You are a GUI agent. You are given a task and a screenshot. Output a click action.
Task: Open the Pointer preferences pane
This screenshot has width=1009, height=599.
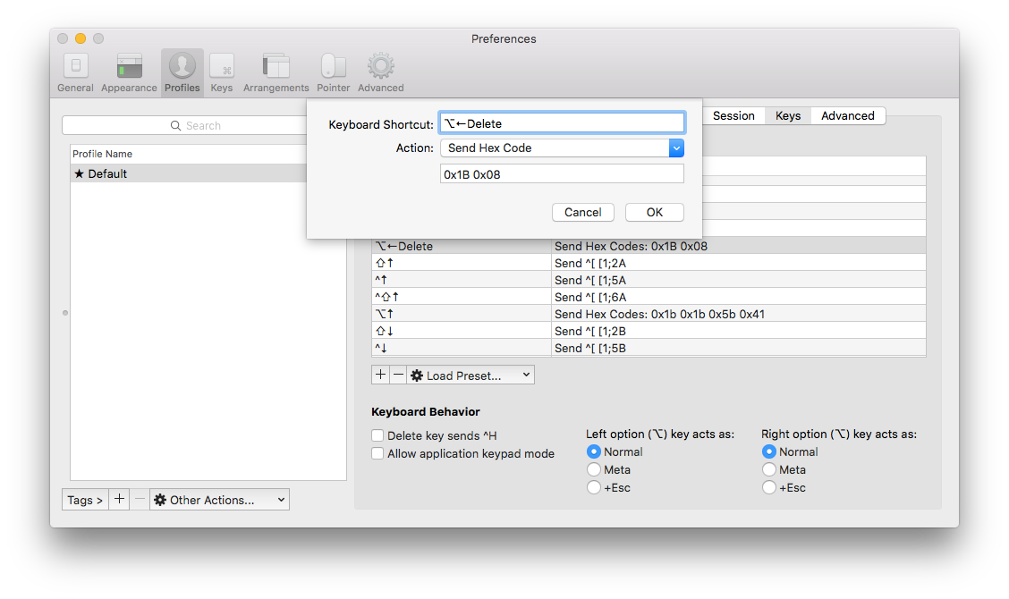(x=334, y=73)
